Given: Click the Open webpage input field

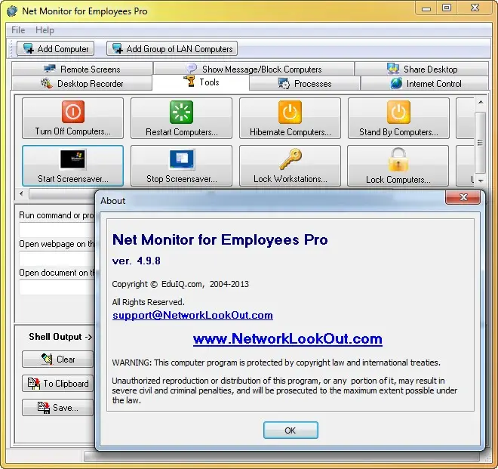Looking at the screenshot, I should (57, 258).
